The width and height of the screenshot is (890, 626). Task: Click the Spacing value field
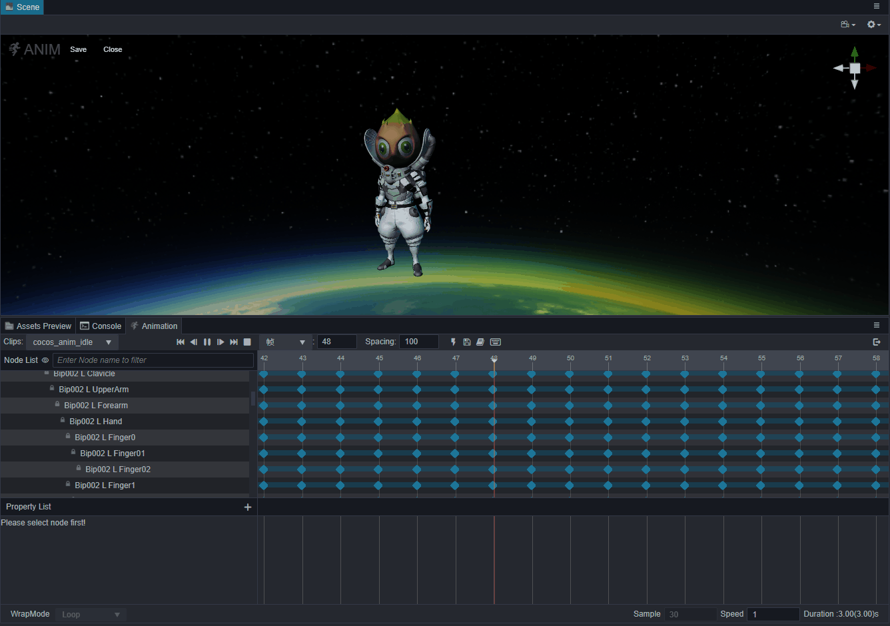point(419,342)
